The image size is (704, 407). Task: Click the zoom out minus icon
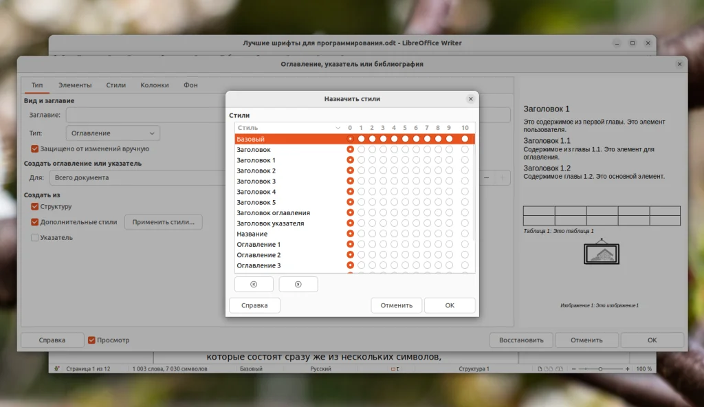pos(574,368)
